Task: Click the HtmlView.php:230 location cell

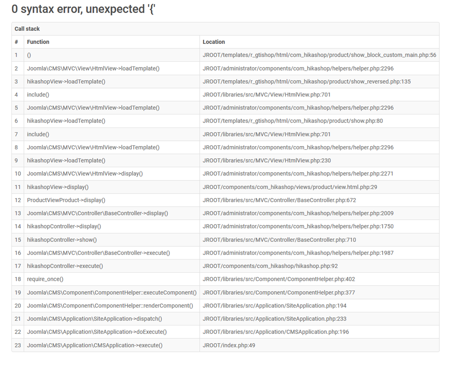Action: click(x=267, y=160)
